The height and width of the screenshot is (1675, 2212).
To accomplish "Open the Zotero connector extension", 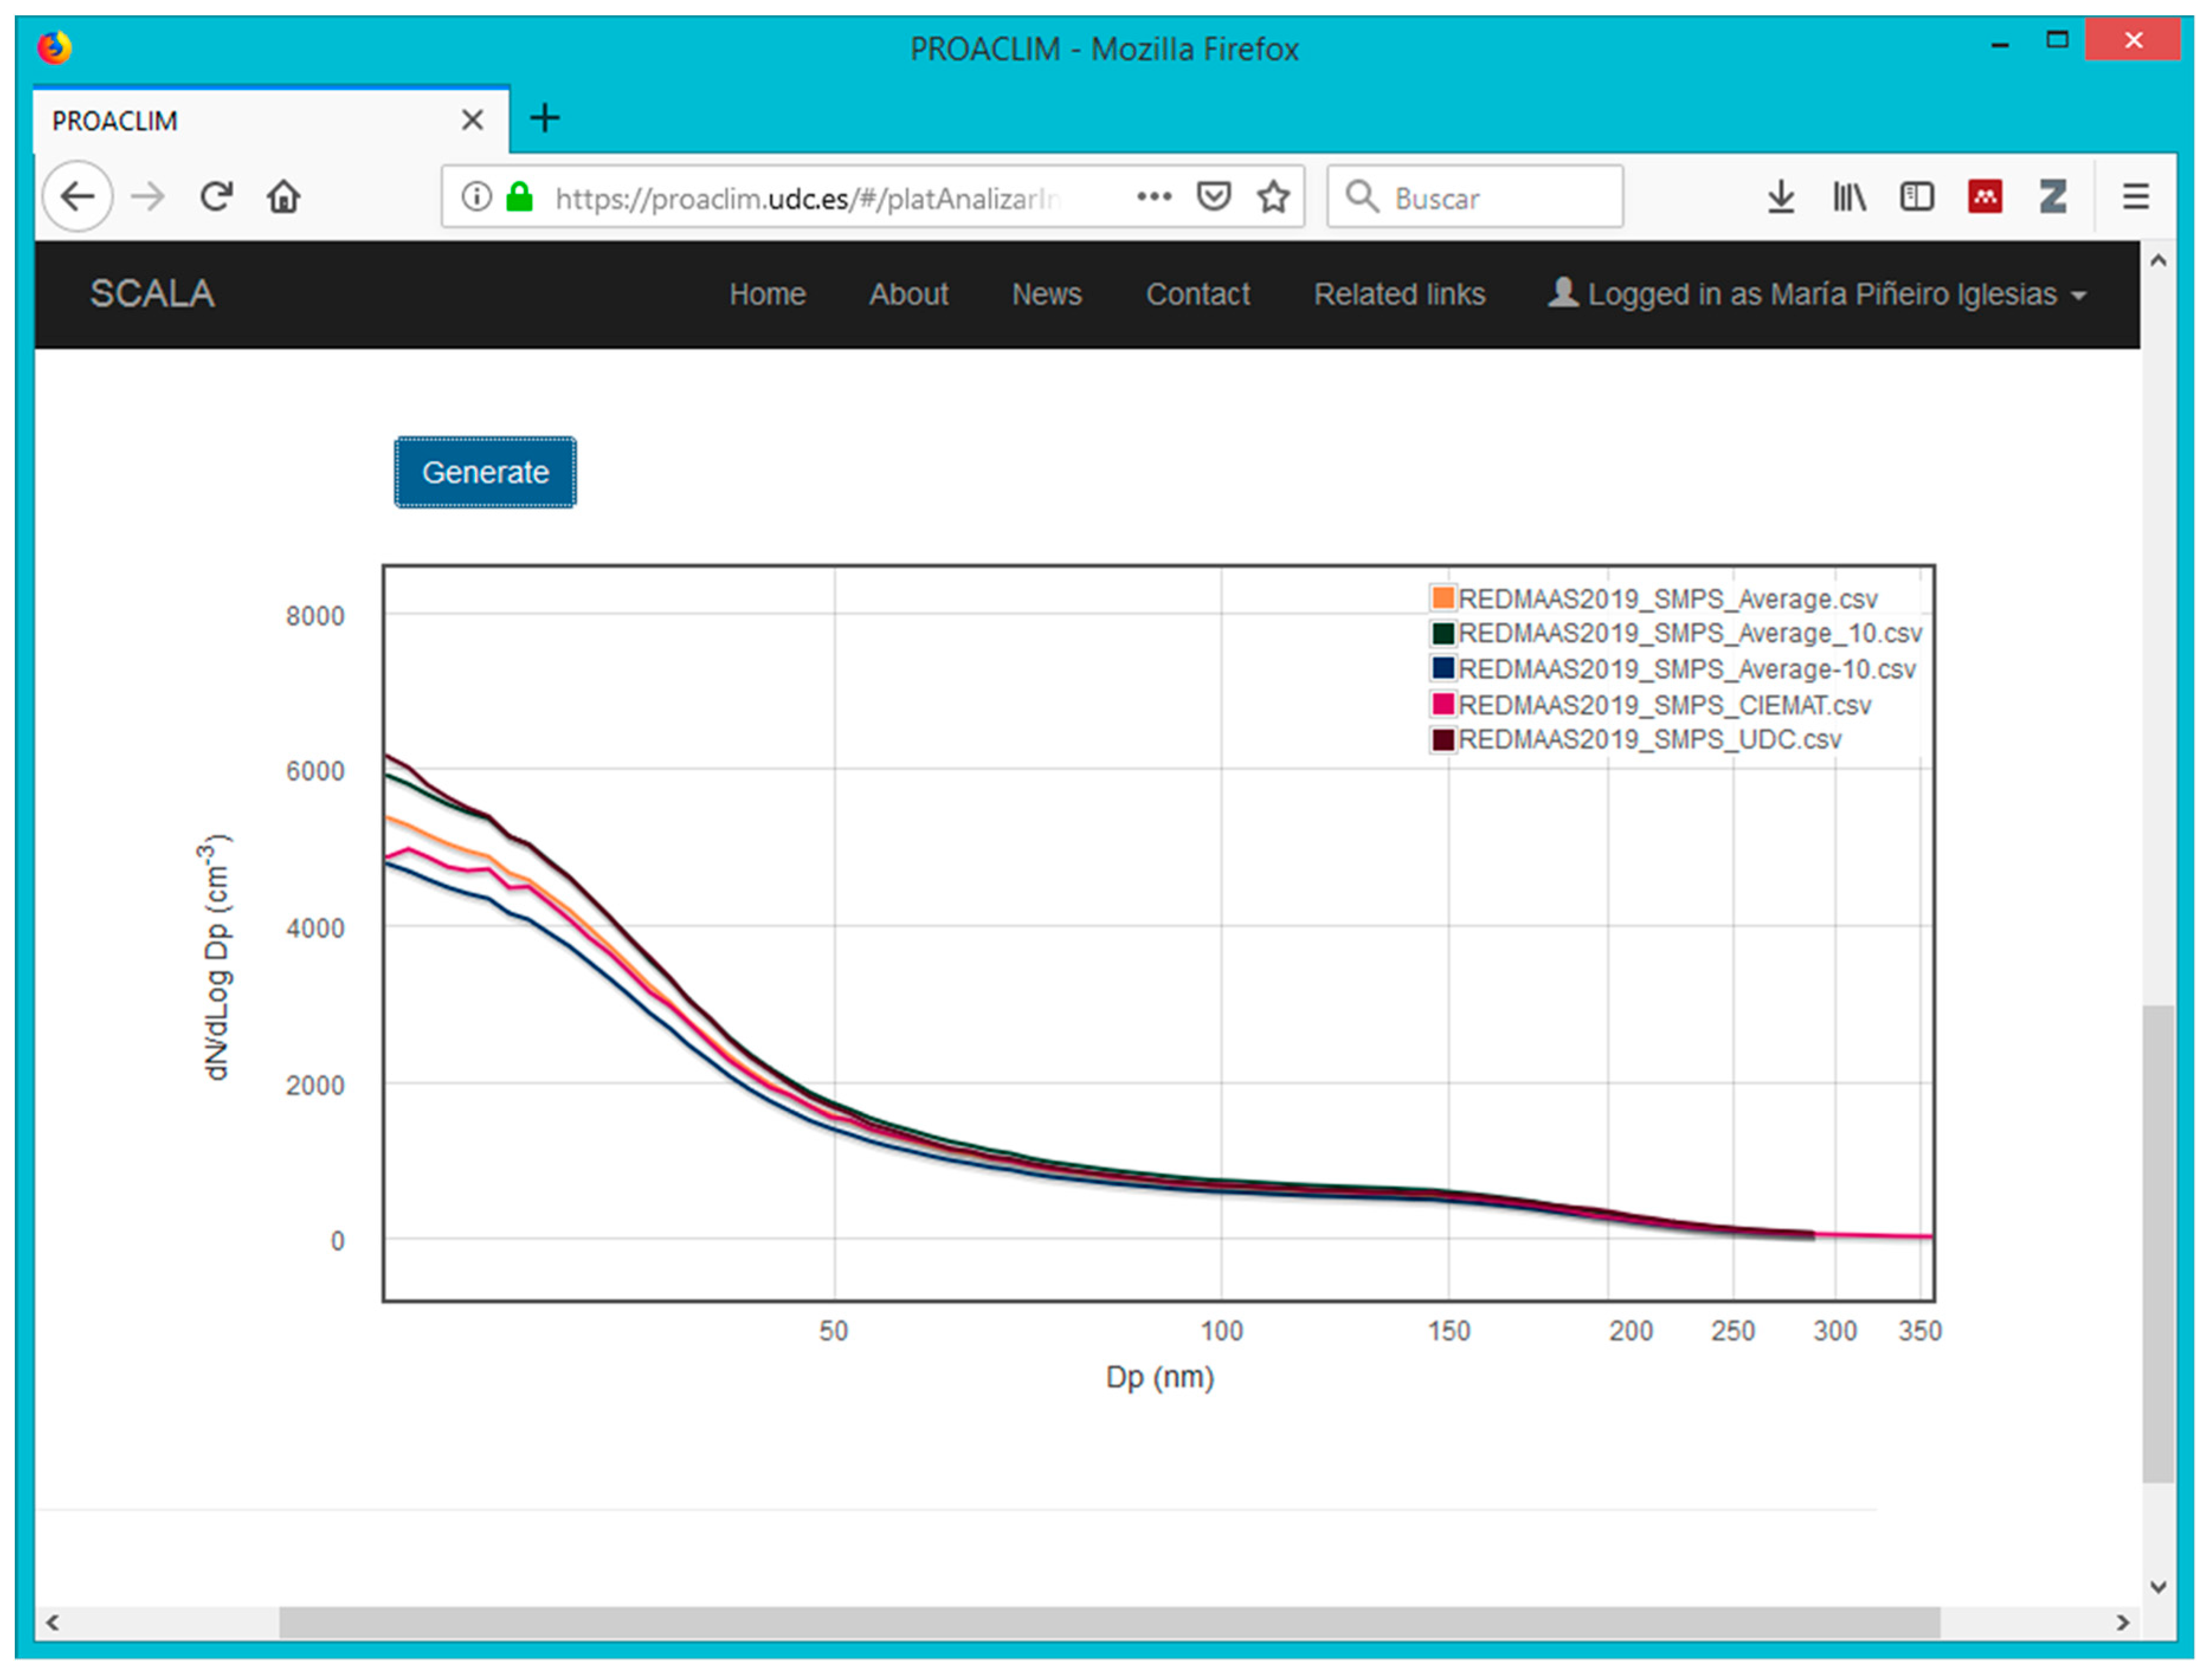I will [2053, 197].
